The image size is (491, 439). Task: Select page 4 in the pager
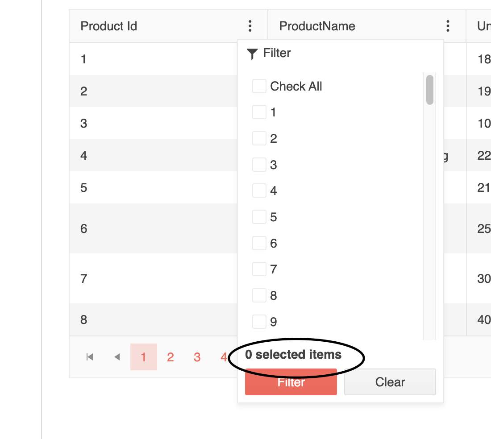[224, 357]
